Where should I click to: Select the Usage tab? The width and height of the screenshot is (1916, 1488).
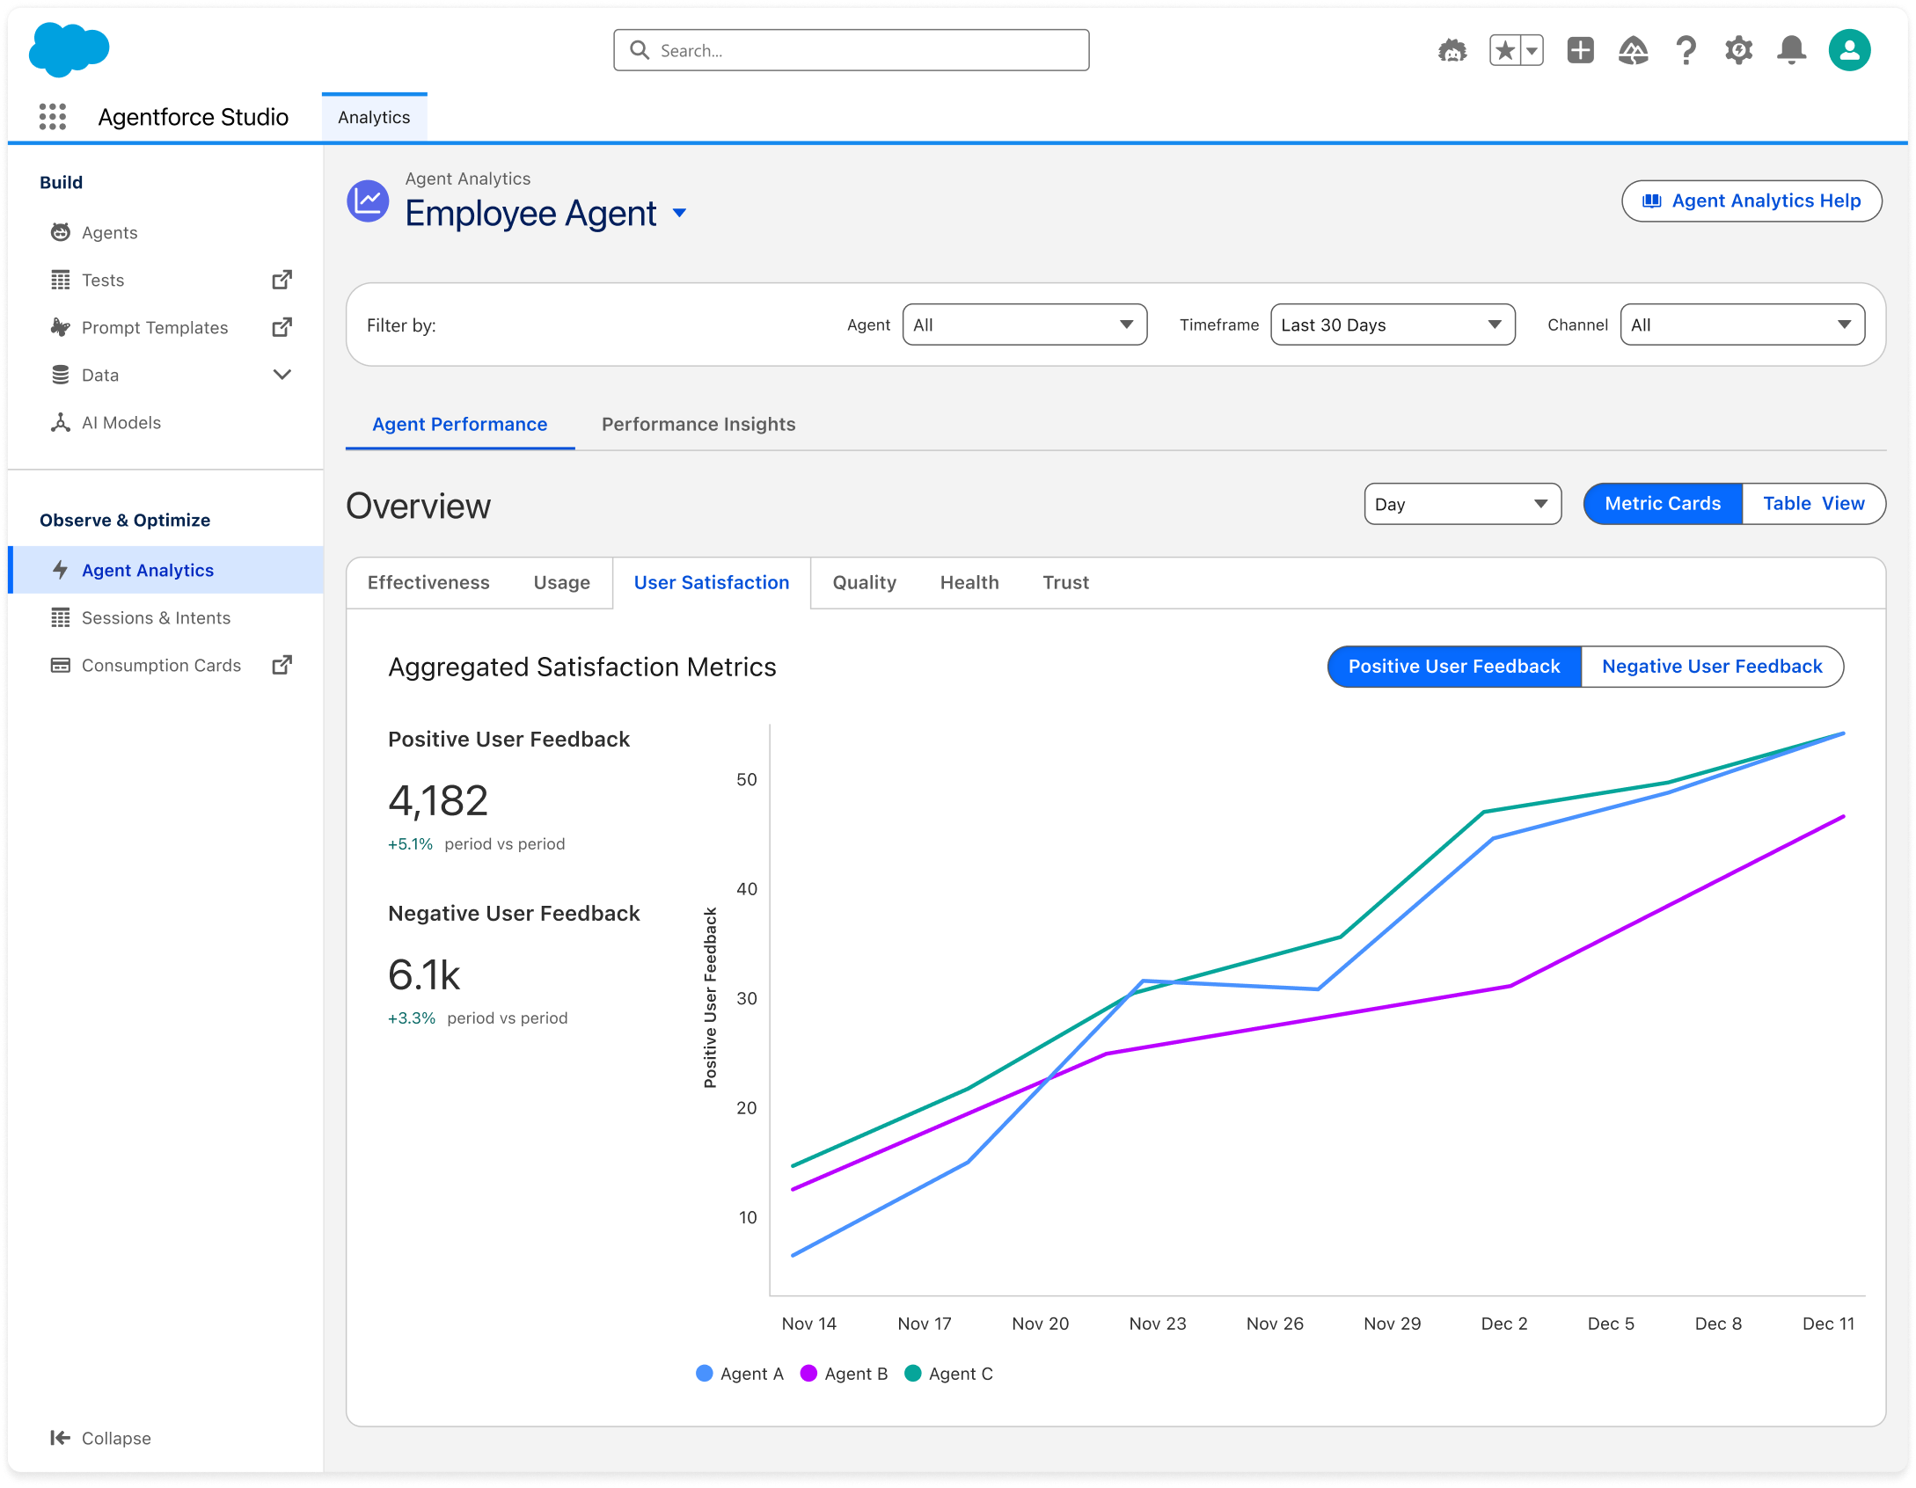(x=561, y=582)
